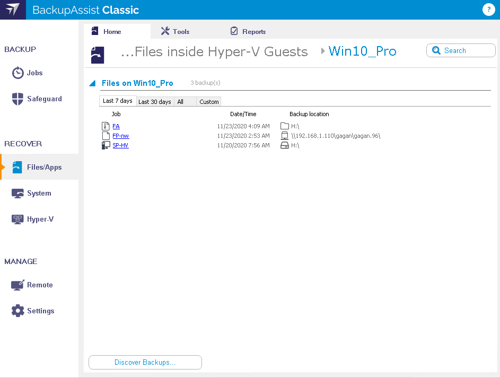Click the network drive icon for 192.168.1.110 path
The image size is (500, 378).
(285, 136)
